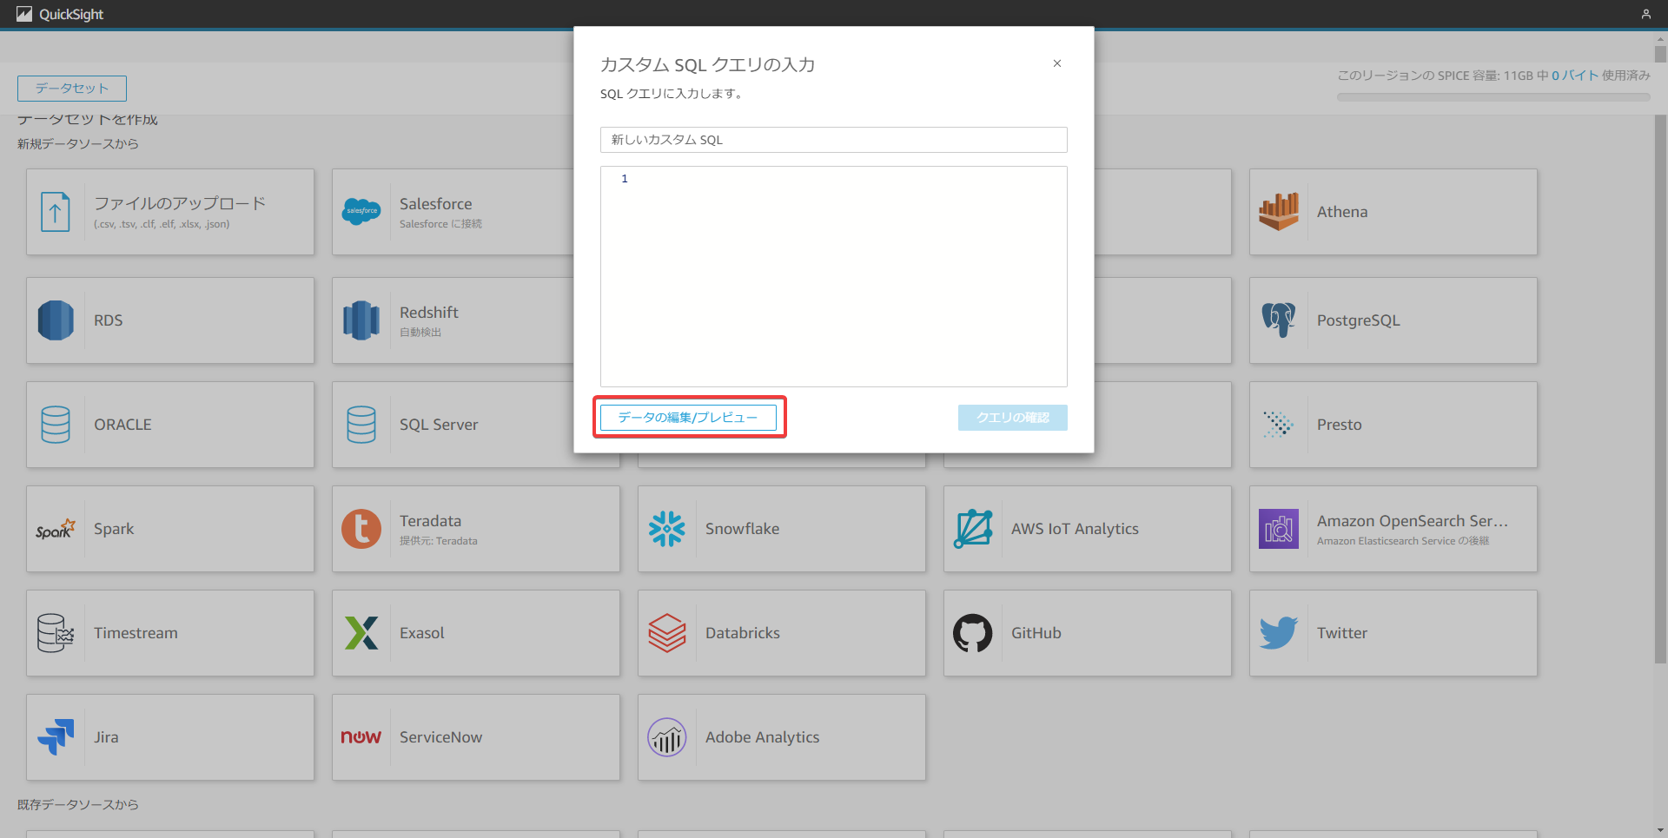This screenshot has width=1668, height=838.
Task: Select the RDS database icon
Action: [56, 320]
